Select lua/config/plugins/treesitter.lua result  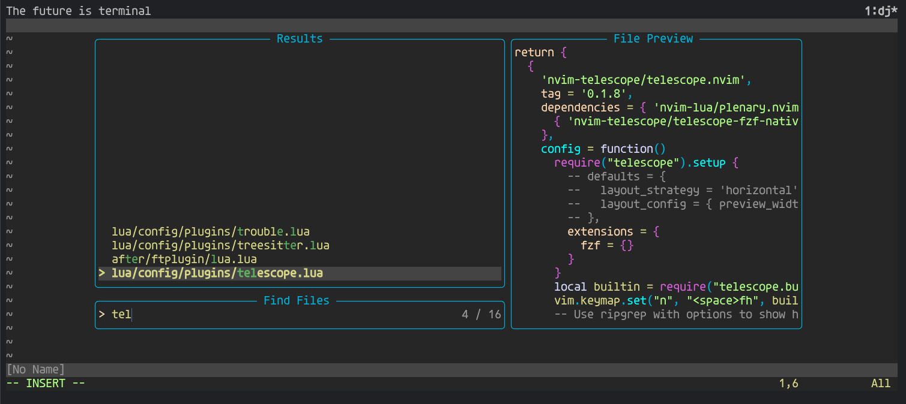click(220, 245)
